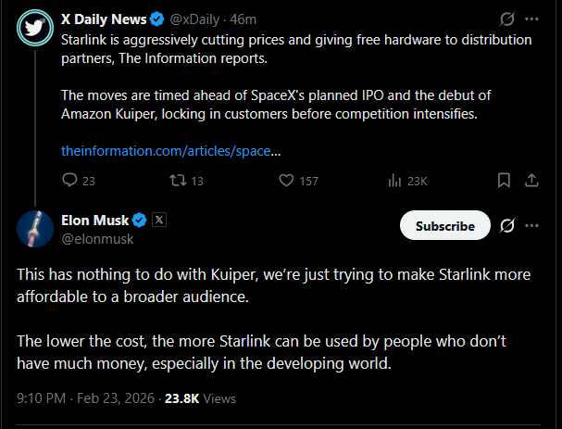Viewport: 562px width, 429px height.
Task: Go to the @elonmusk handle
Action: click(97, 238)
